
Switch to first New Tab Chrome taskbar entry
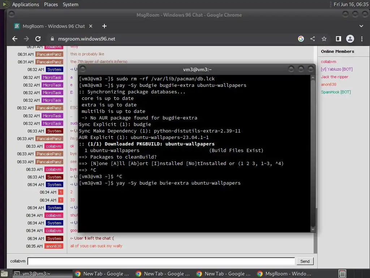pyautogui.click(x=103, y=274)
